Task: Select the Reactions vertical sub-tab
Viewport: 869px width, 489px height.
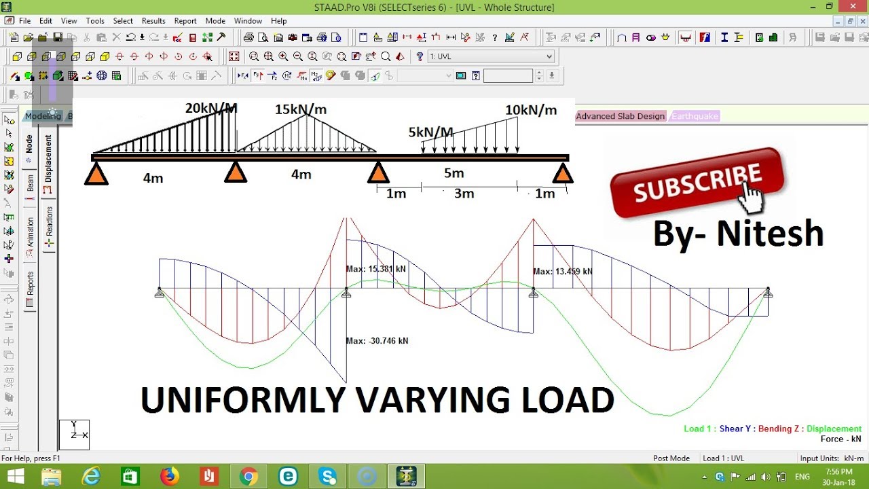Action: (49, 227)
